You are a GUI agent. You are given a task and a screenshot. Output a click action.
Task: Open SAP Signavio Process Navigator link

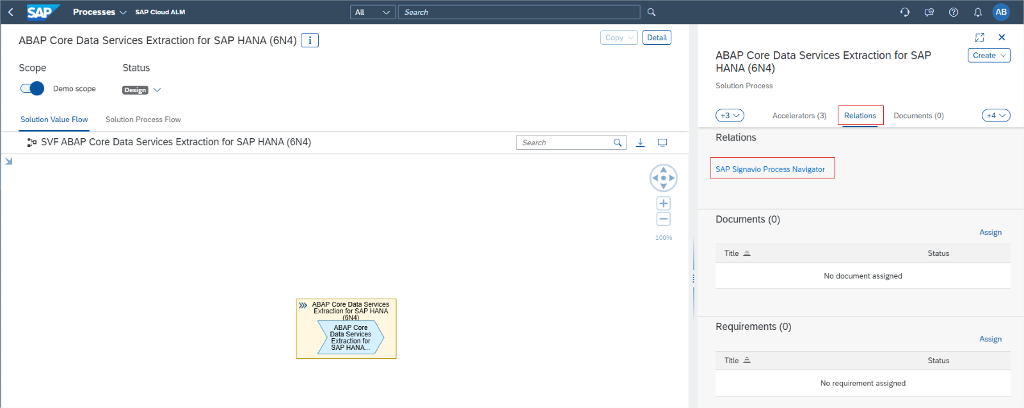[770, 169]
